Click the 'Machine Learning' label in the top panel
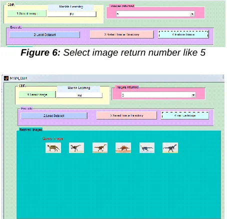This screenshot has height=219, width=227. 71,6
